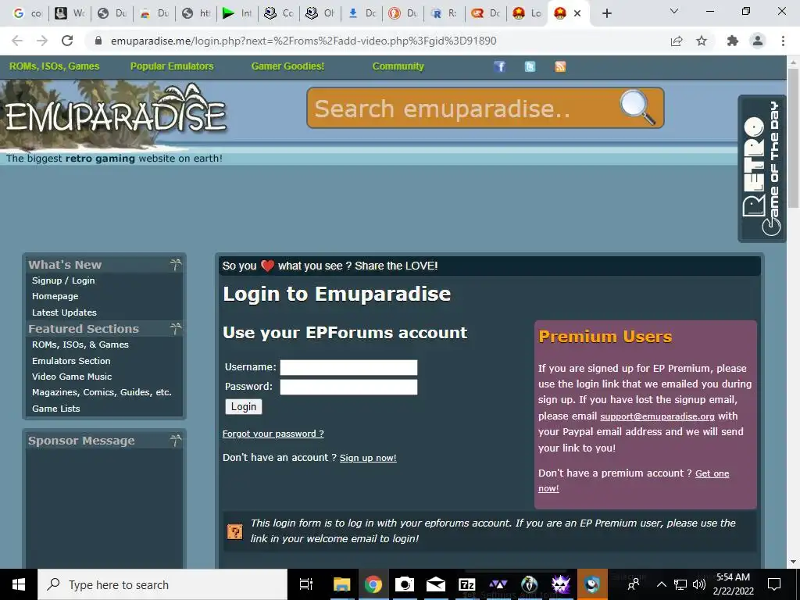Open the Windows Start button
Image resolution: width=800 pixels, height=600 pixels.
click(x=19, y=584)
